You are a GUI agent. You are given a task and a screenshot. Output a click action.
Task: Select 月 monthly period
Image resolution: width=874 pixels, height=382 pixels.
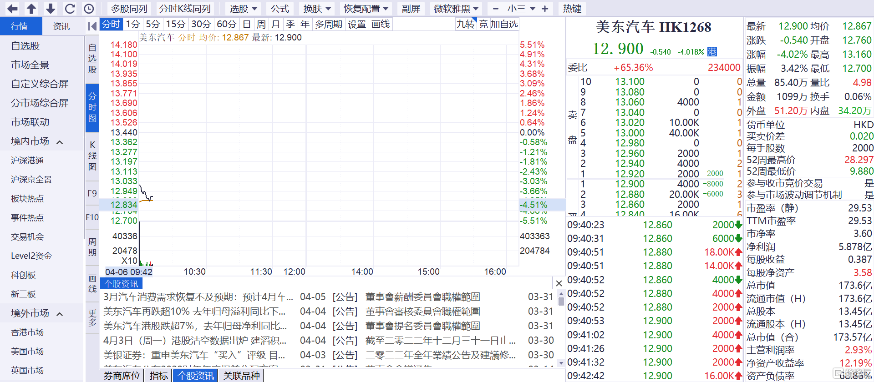pos(276,24)
